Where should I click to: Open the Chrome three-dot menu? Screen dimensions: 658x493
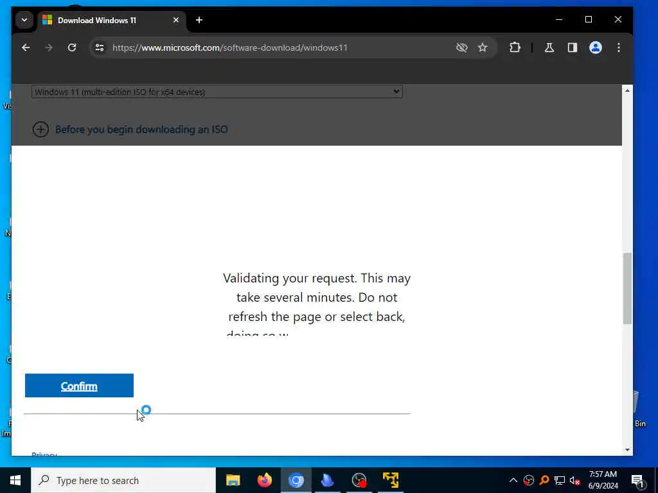pyautogui.click(x=619, y=48)
